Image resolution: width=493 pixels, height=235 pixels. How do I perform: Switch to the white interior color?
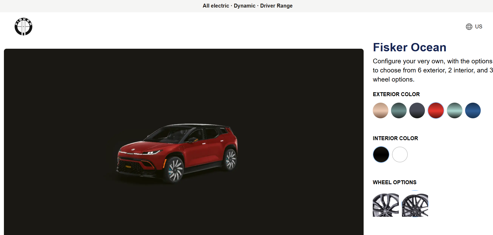(x=400, y=154)
